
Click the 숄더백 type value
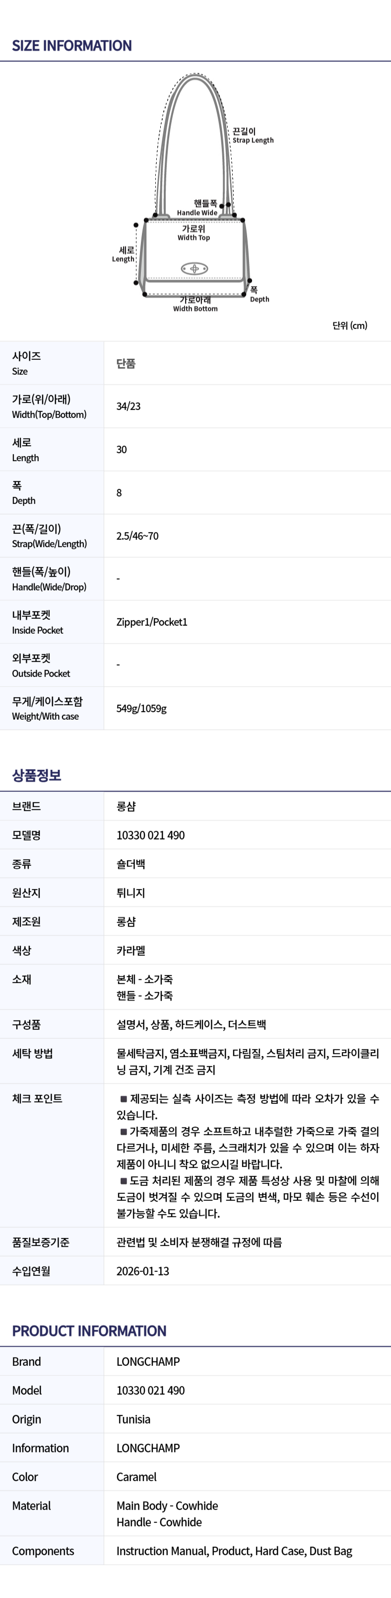click(130, 863)
